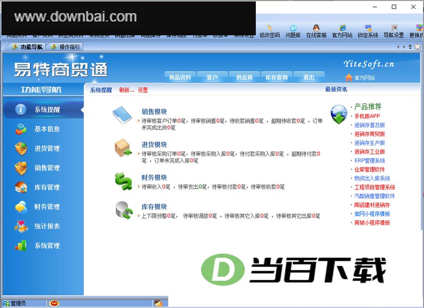The width and height of the screenshot is (424, 308).
Task: Click the 进货模块 heading text
Action: tap(154, 144)
